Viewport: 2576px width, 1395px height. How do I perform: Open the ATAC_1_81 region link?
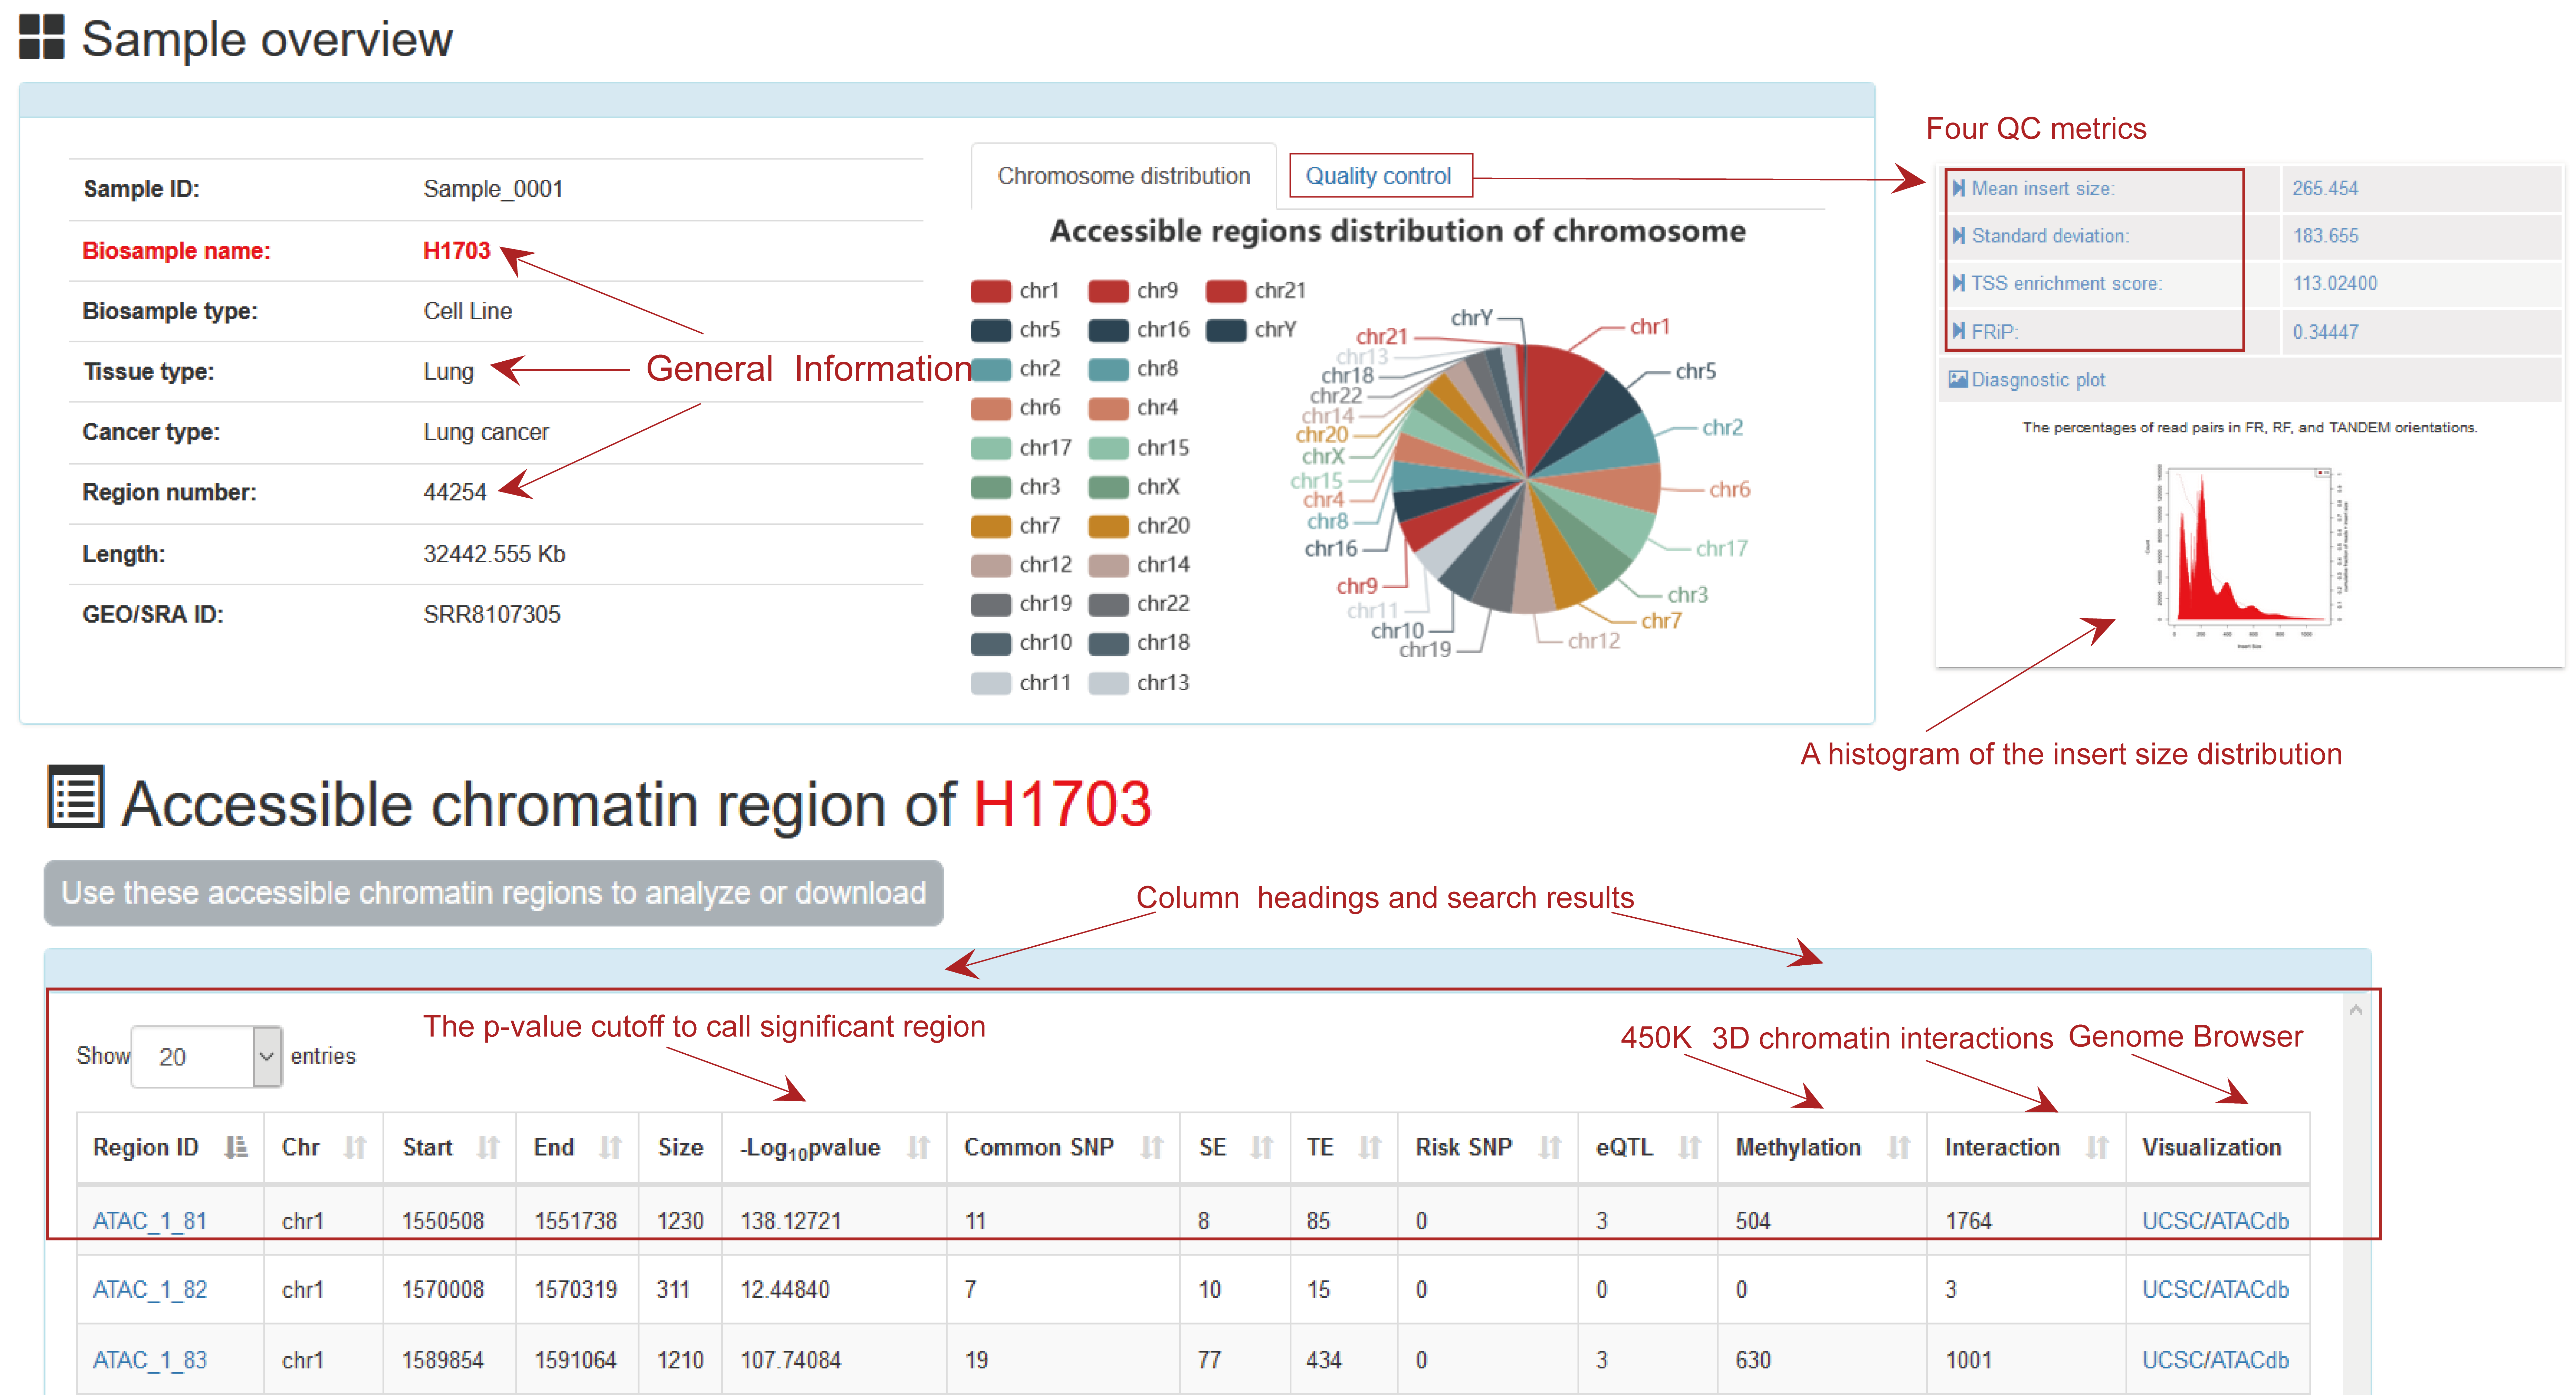(150, 1221)
